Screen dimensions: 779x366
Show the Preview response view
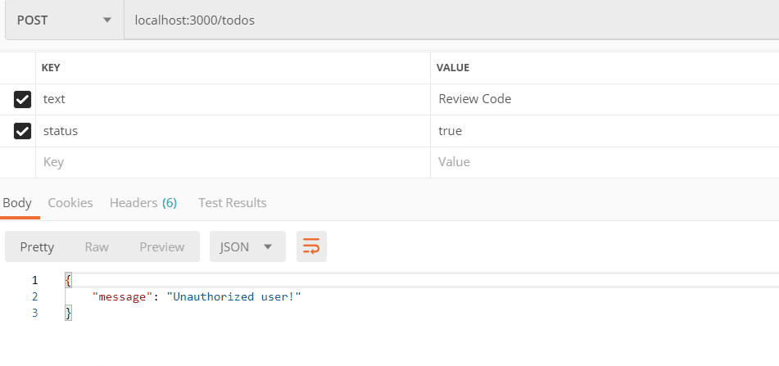[x=161, y=246]
